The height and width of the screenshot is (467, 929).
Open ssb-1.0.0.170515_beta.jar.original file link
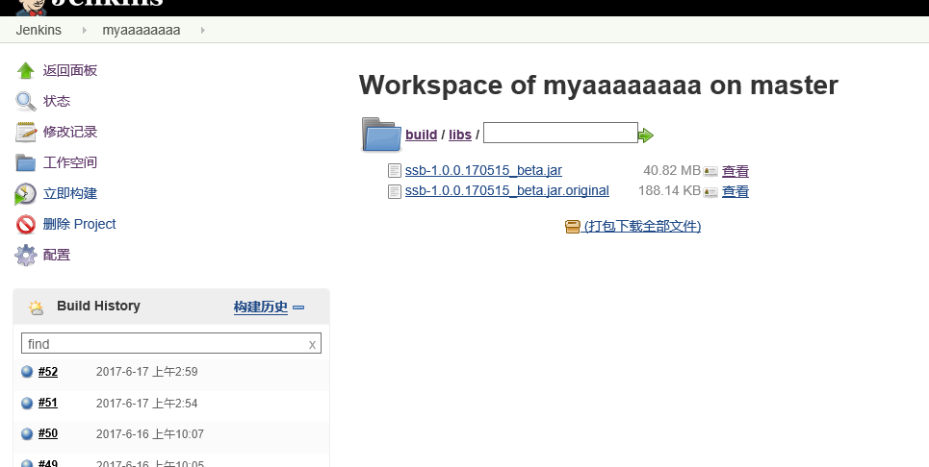[x=506, y=190]
